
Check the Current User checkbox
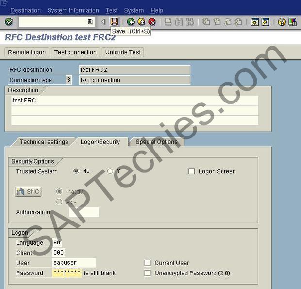coord(148,263)
